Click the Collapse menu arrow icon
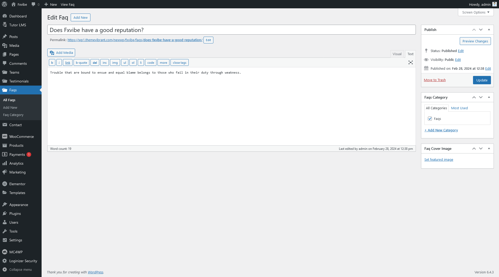 point(5,269)
